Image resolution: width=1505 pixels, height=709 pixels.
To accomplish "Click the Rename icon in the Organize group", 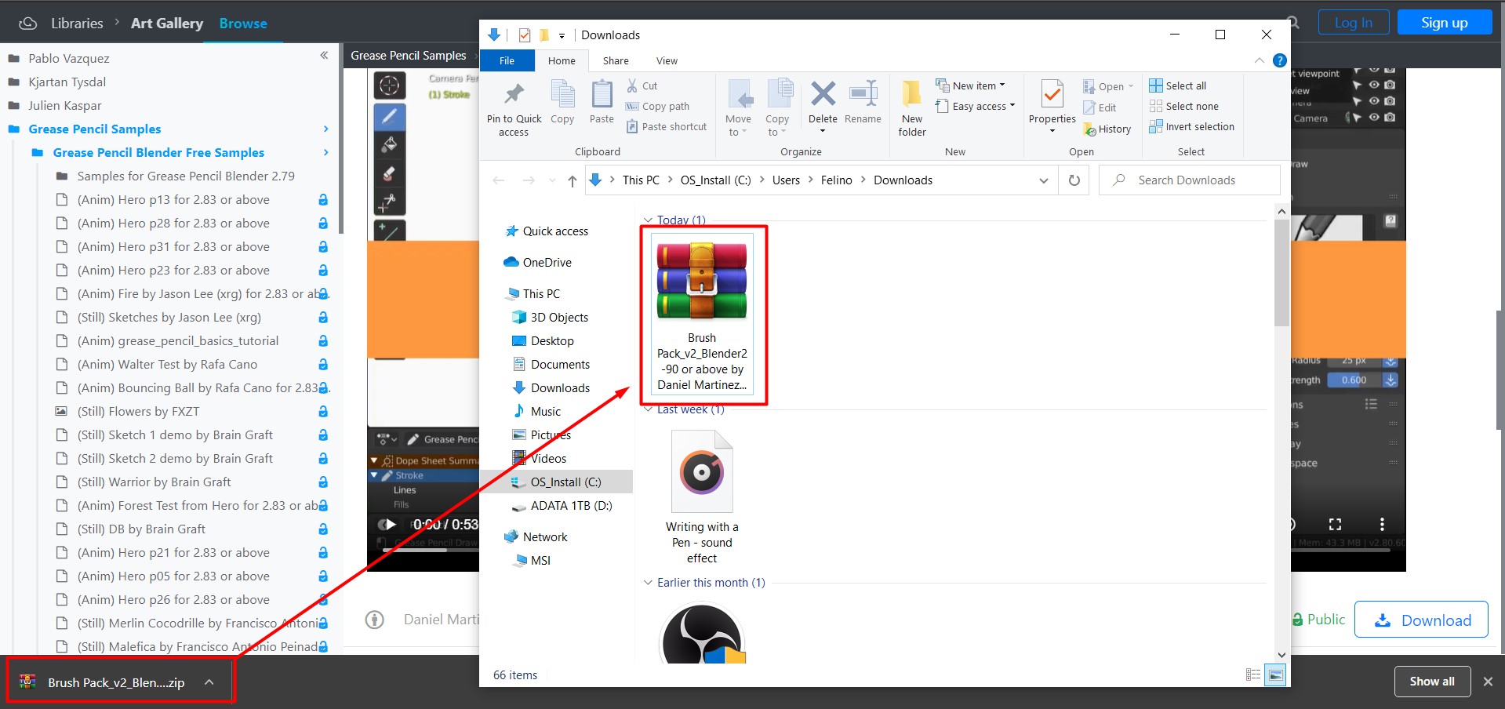I will tap(863, 94).
